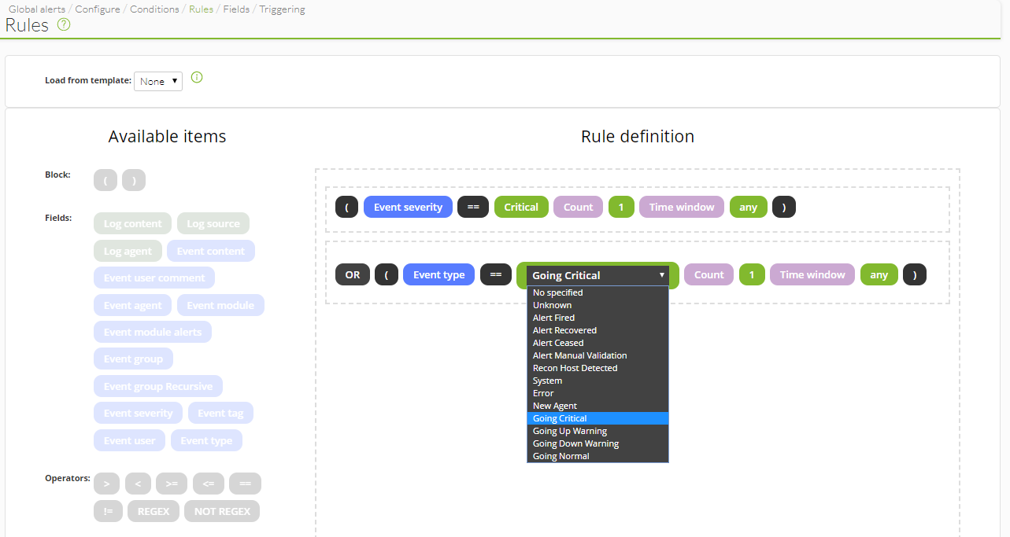Select the Log source field
Viewport: 1010px width, 537px height.
(213, 224)
